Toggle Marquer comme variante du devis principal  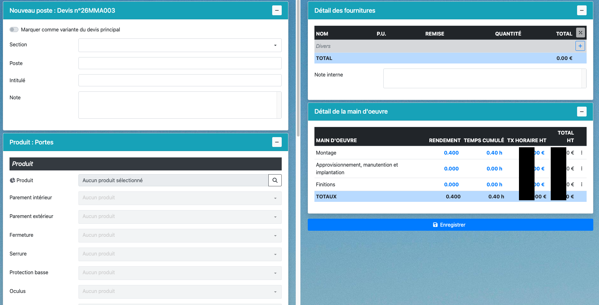coord(14,30)
